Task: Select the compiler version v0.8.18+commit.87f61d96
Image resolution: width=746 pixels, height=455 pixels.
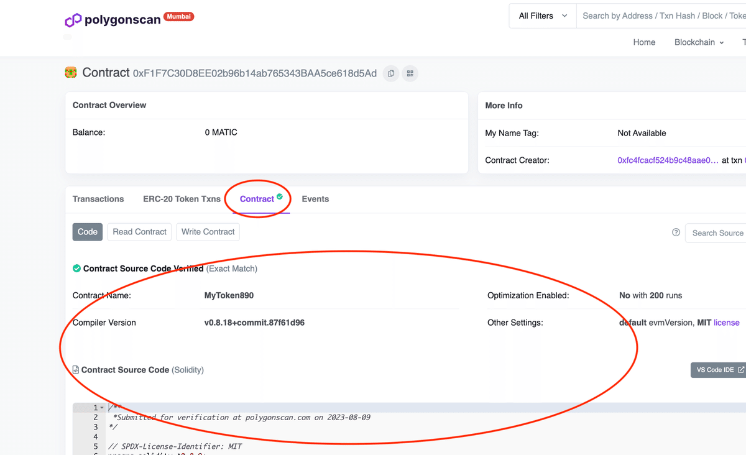Action: tap(254, 323)
